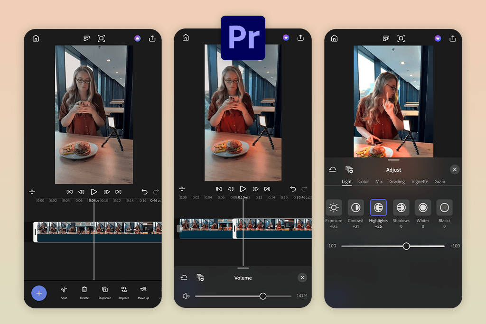The height and width of the screenshot is (324, 486).
Task: Tap the purple premium crown on left phone
Action: pos(138,38)
